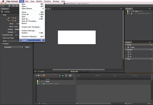Expand the images folder in Library
The width and height of the screenshot is (153, 105).
click(126, 47)
